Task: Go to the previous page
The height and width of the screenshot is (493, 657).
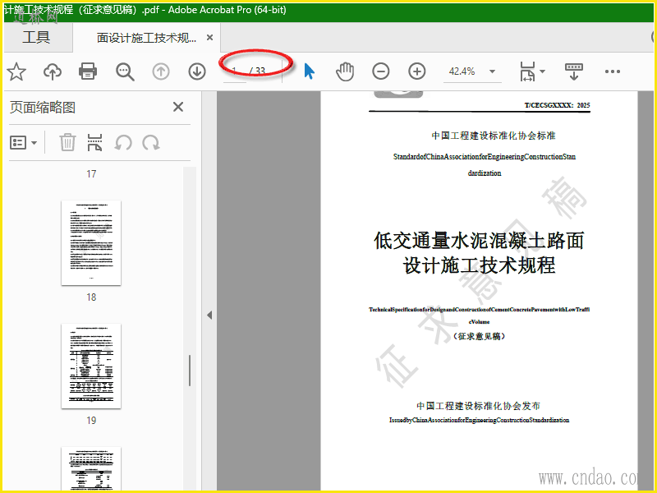Action: [161, 71]
